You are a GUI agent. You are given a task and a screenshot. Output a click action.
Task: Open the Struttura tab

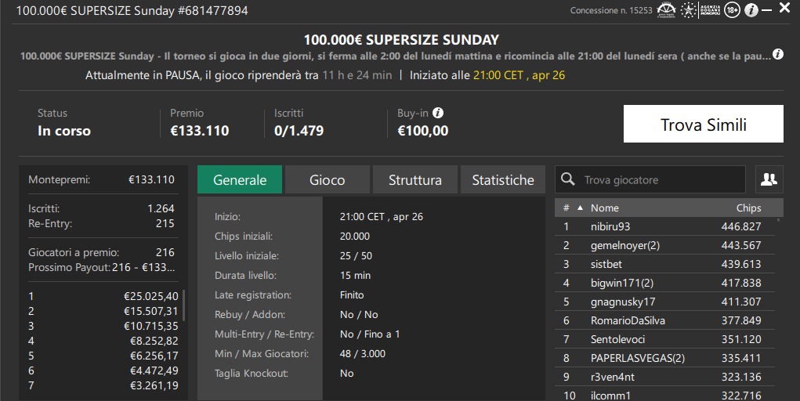tap(414, 179)
